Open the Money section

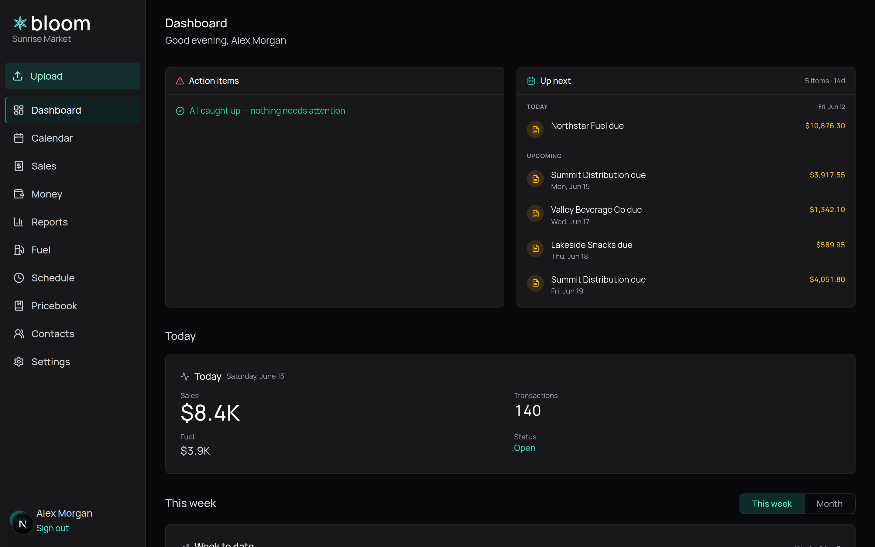(73, 194)
